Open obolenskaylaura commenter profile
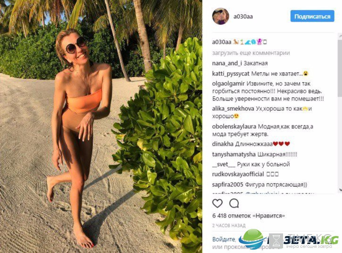 point(234,126)
